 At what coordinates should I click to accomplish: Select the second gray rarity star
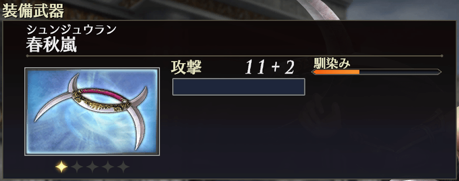[77, 167]
